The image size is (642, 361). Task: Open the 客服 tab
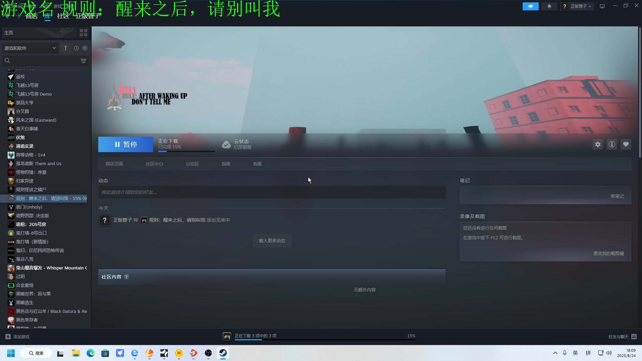[x=257, y=164]
